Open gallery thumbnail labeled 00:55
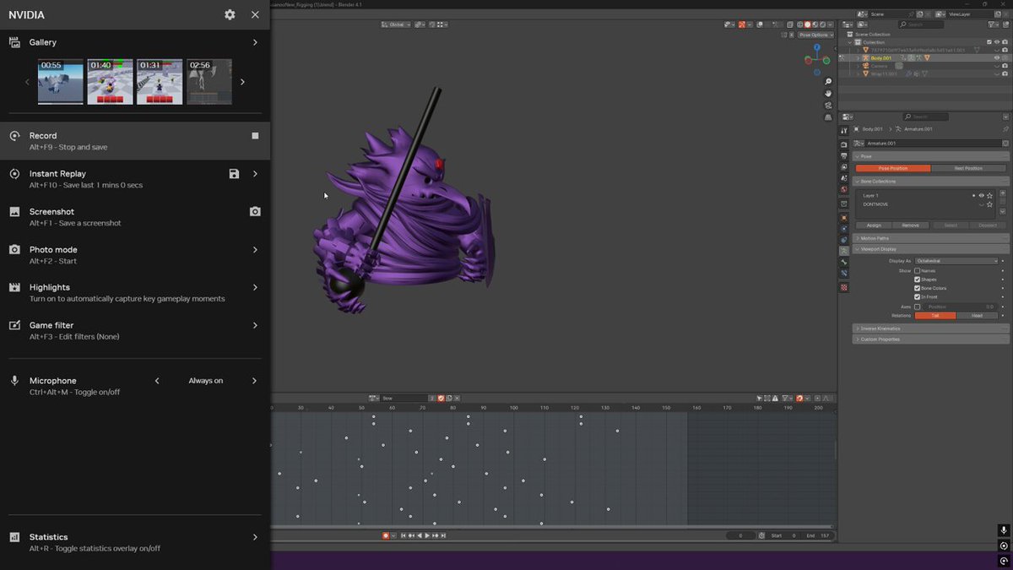The height and width of the screenshot is (570, 1013). point(61,82)
